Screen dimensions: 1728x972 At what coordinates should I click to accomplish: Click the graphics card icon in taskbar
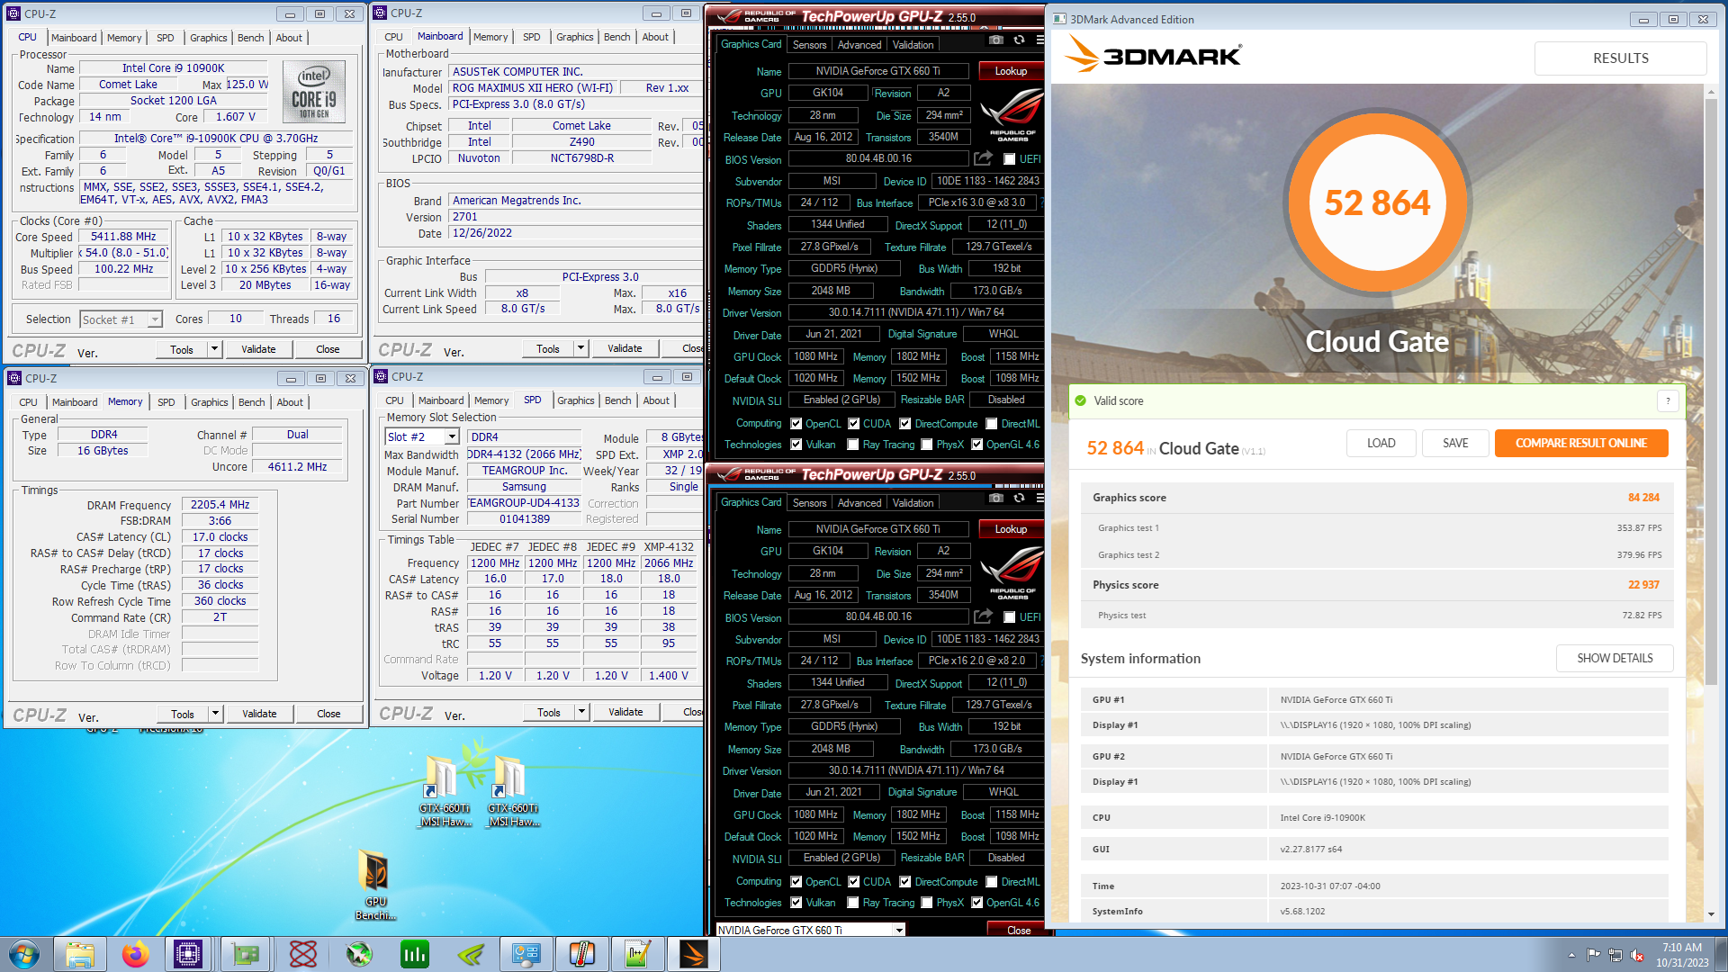(x=246, y=953)
